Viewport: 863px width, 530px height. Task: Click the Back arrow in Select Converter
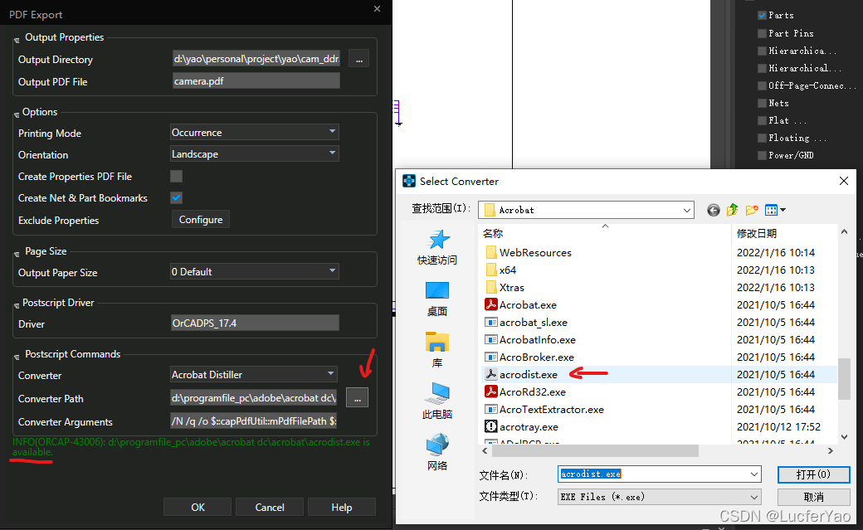[x=714, y=210]
